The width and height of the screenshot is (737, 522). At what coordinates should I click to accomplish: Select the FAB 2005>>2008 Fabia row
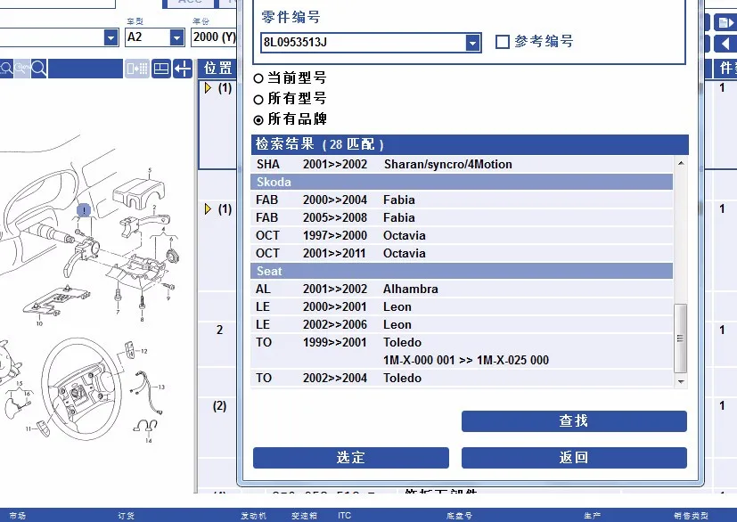(x=462, y=217)
